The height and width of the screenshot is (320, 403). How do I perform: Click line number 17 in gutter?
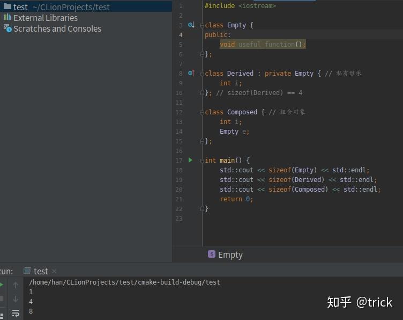pyautogui.click(x=179, y=161)
